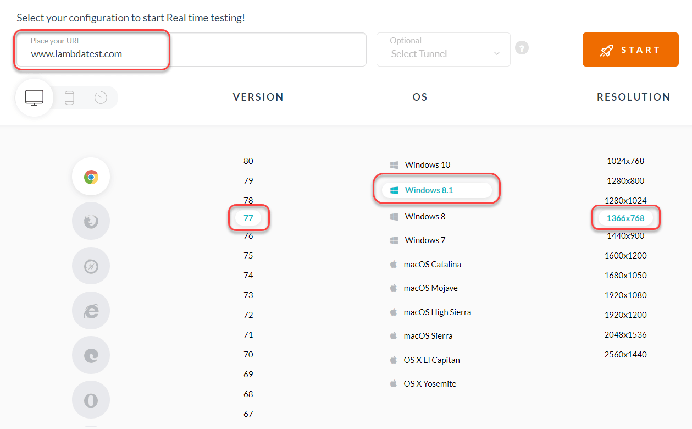Pick the Internet Explorer browser icon
Screen dimensions: 692x429
pyautogui.click(x=91, y=311)
